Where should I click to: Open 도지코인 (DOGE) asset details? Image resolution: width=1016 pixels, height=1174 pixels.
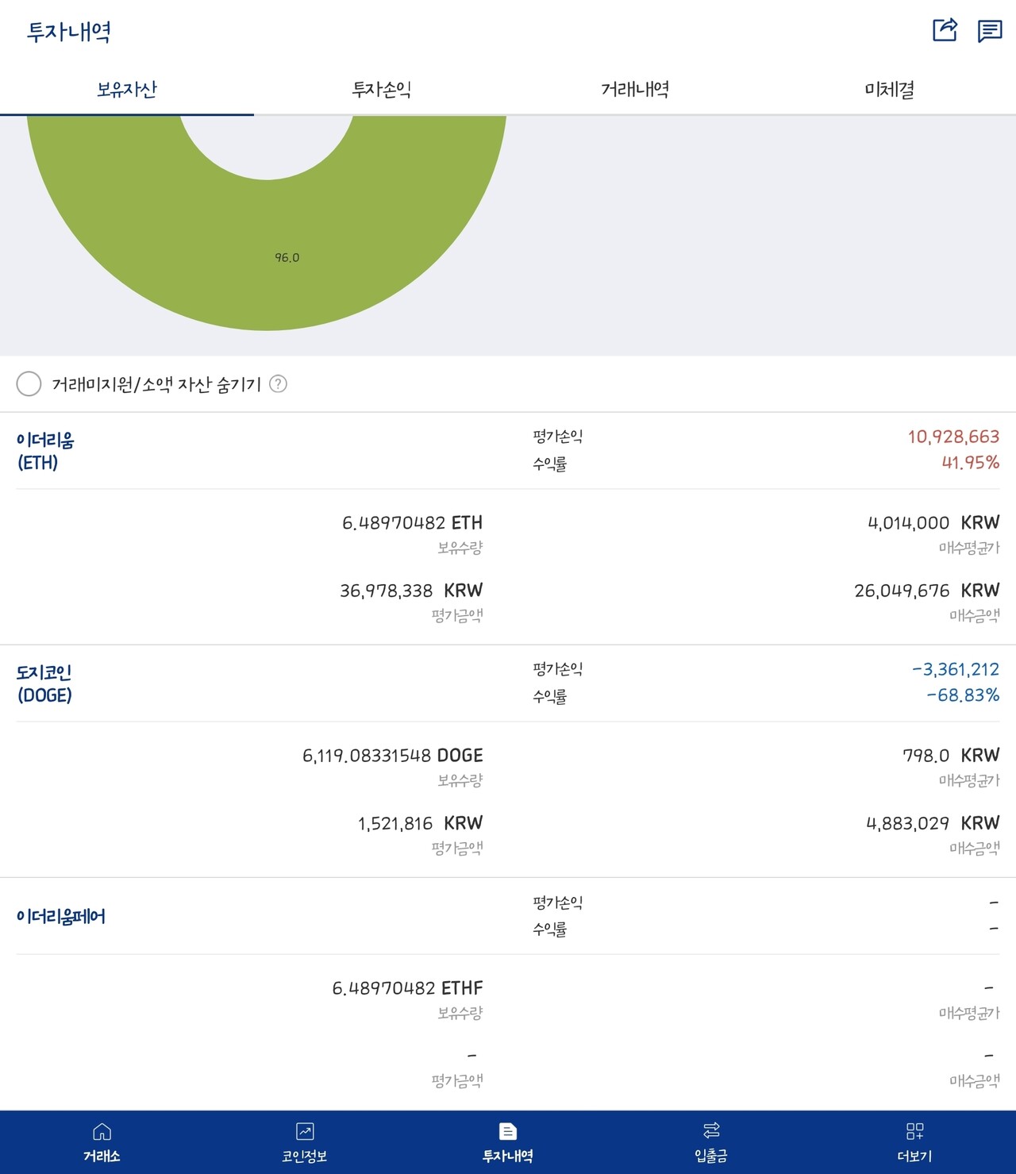coord(44,683)
